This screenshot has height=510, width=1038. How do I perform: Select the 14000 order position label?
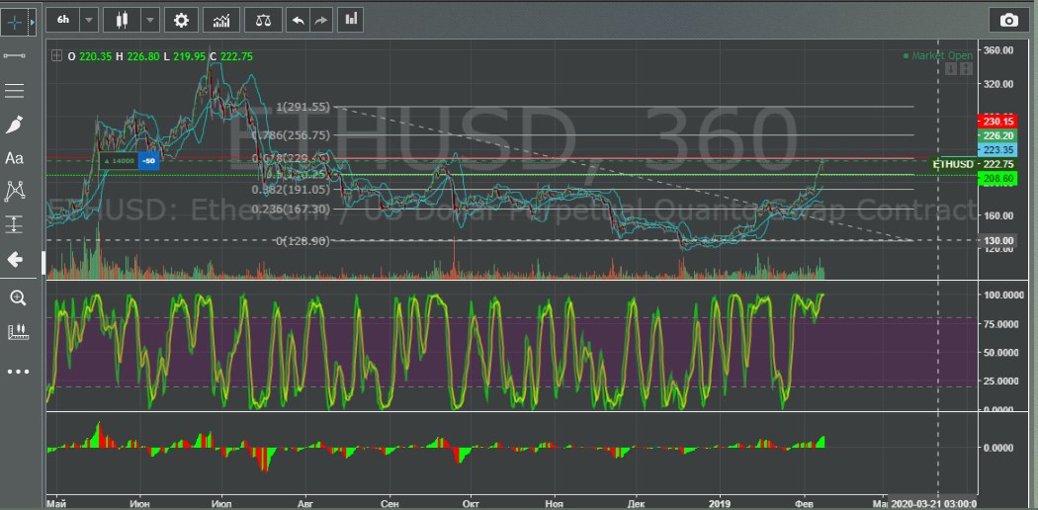coord(119,161)
